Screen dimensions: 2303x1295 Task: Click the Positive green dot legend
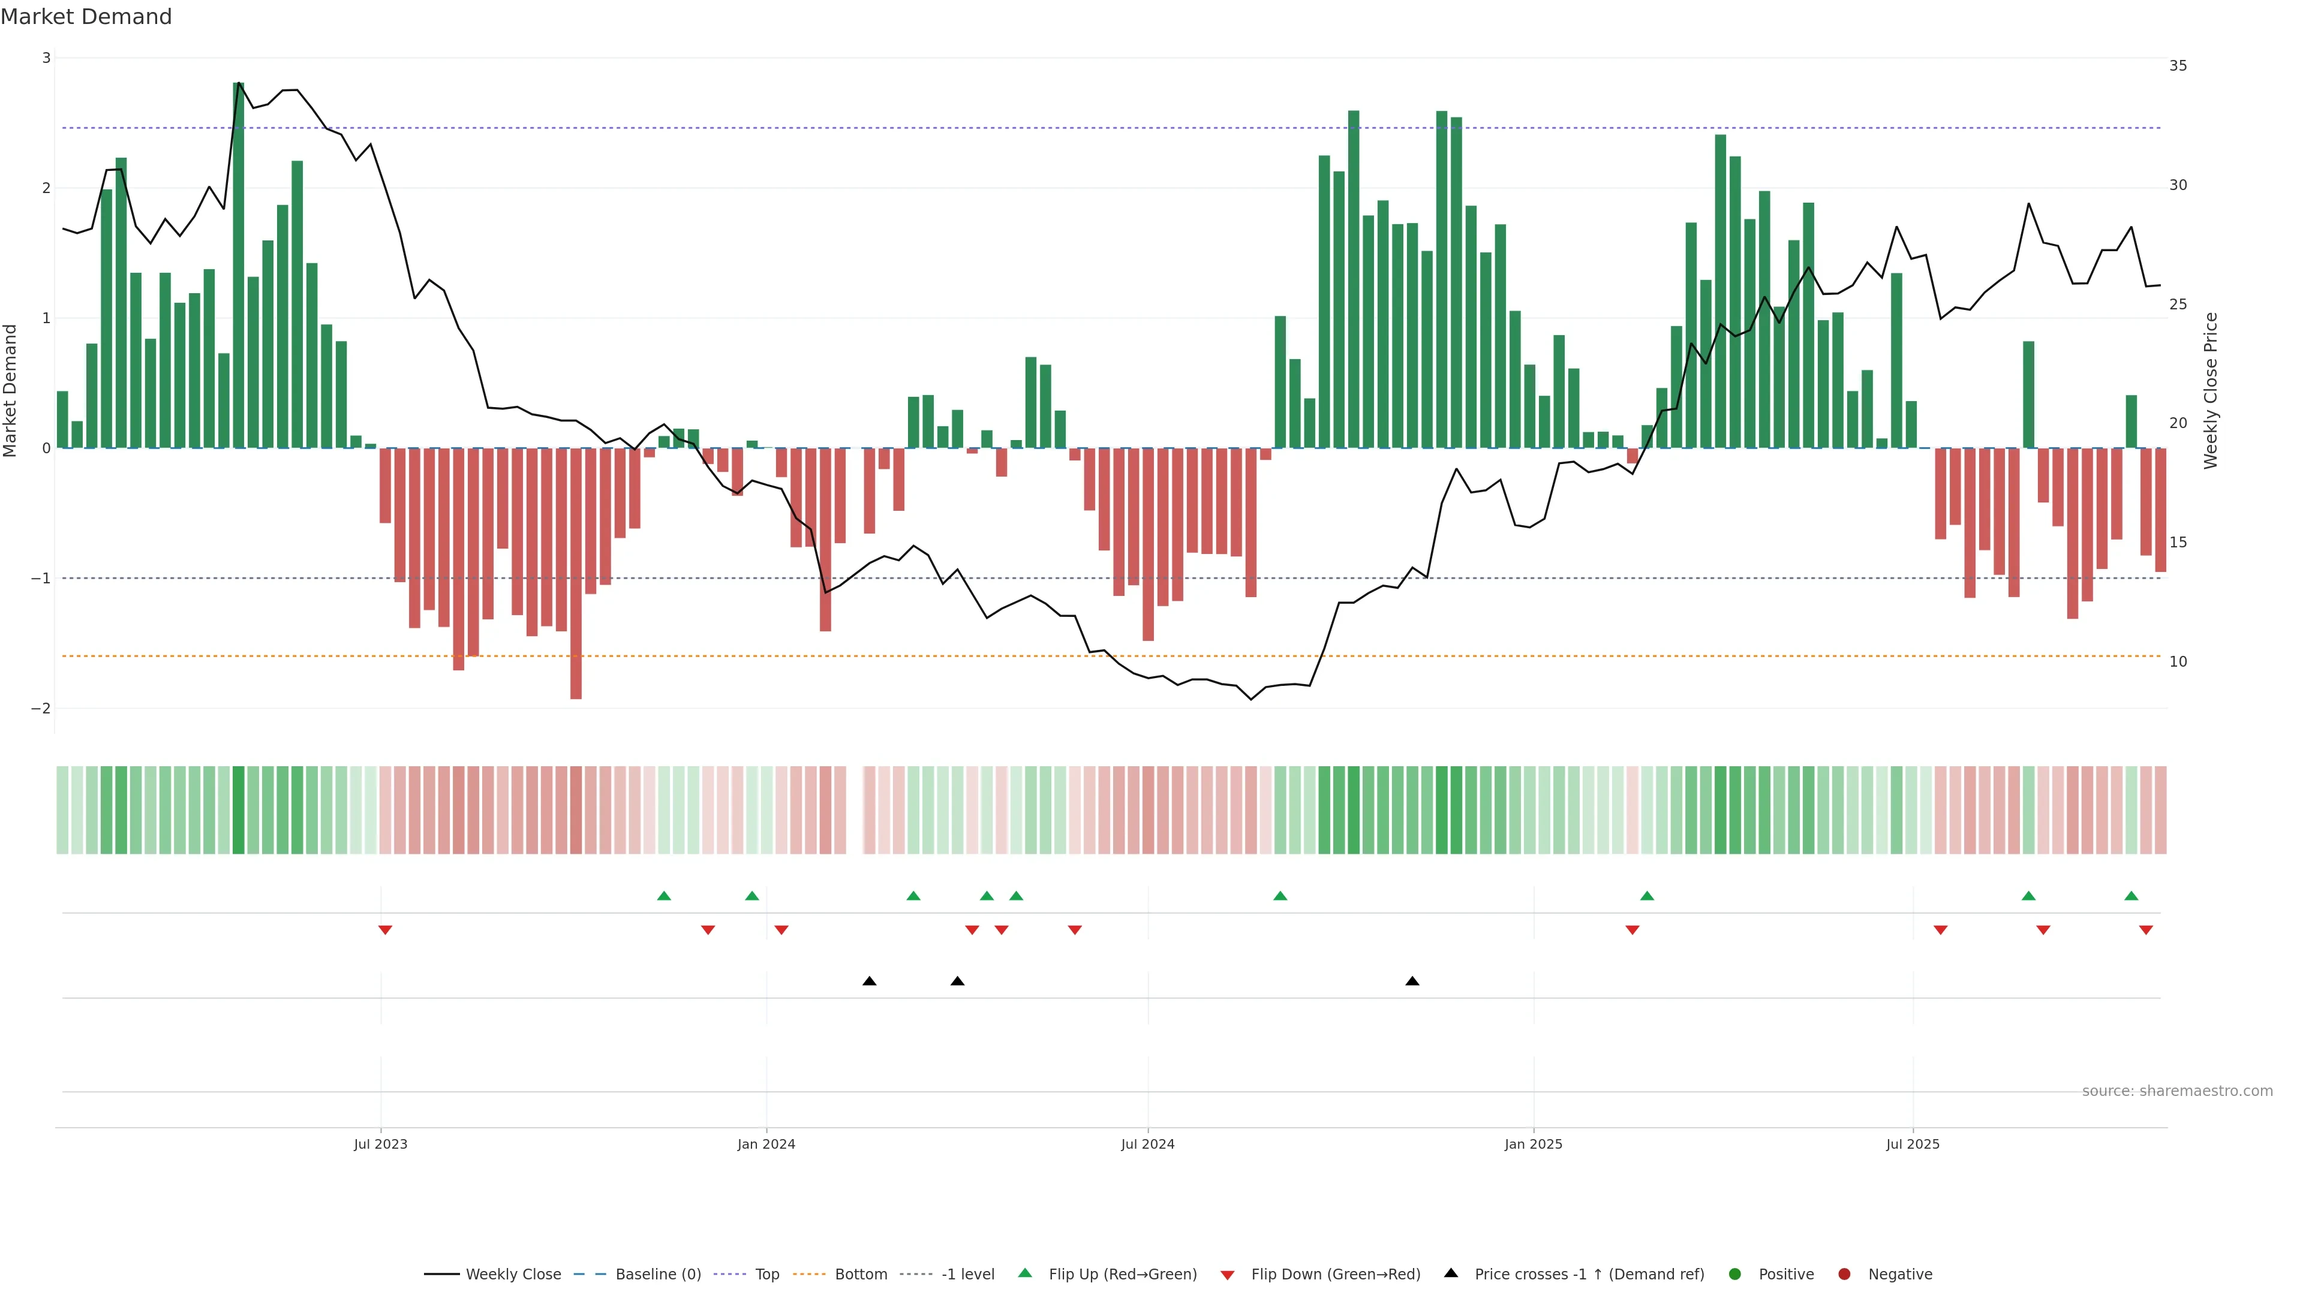1735,1273
